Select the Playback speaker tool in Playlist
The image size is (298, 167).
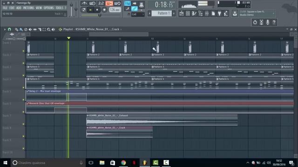(54, 29)
